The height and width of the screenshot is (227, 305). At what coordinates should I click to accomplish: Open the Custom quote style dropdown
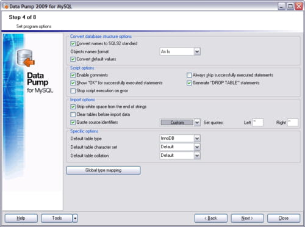click(197, 123)
